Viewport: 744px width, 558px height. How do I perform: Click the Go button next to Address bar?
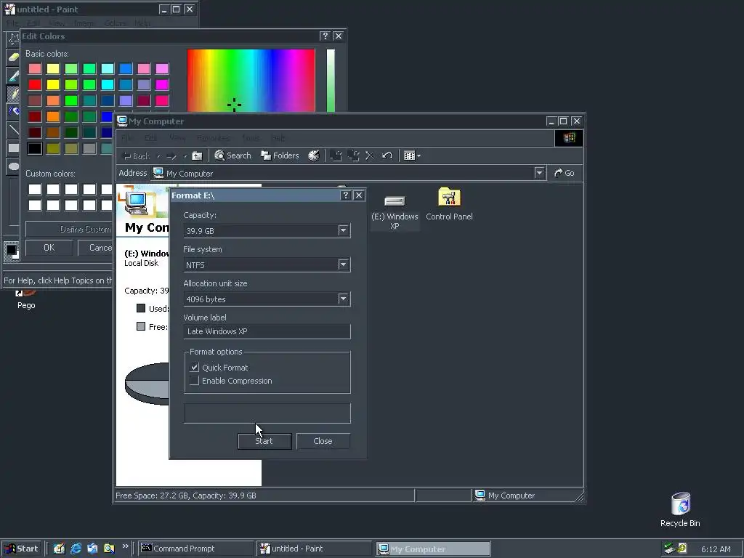(565, 173)
